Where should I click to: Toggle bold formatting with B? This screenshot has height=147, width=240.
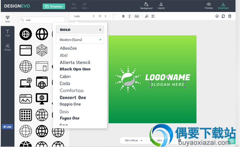coord(123,16)
